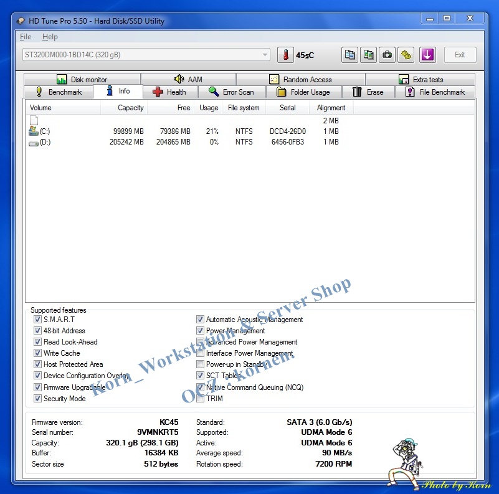
Task: Switch to the File Benchmark tab
Action: (x=435, y=92)
